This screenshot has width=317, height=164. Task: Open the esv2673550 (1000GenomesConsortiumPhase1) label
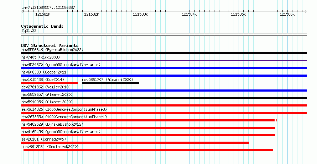point(64,117)
